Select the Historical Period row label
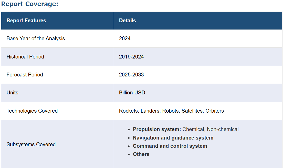Screen dimensions: 283x168 pyautogui.click(x=25, y=57)
